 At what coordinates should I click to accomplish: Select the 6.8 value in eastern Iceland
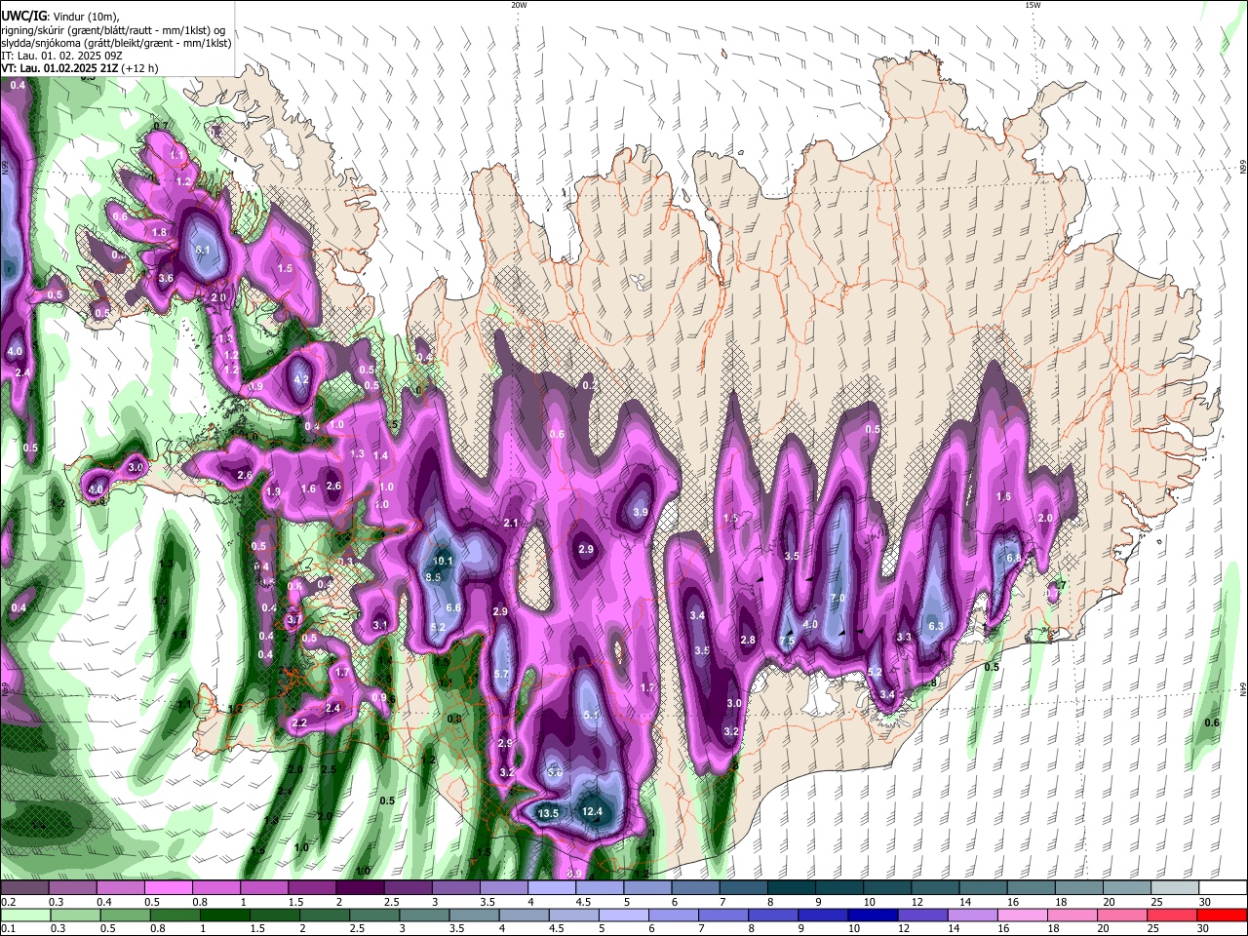(1013, 559)
